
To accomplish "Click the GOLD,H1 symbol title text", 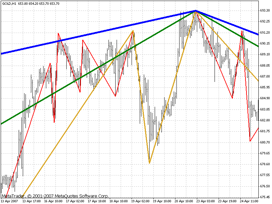I will coord(10,3).
